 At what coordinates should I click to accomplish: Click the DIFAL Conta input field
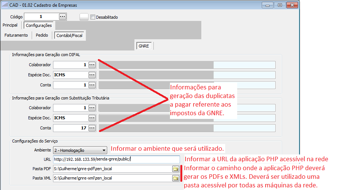coord(71,85)
